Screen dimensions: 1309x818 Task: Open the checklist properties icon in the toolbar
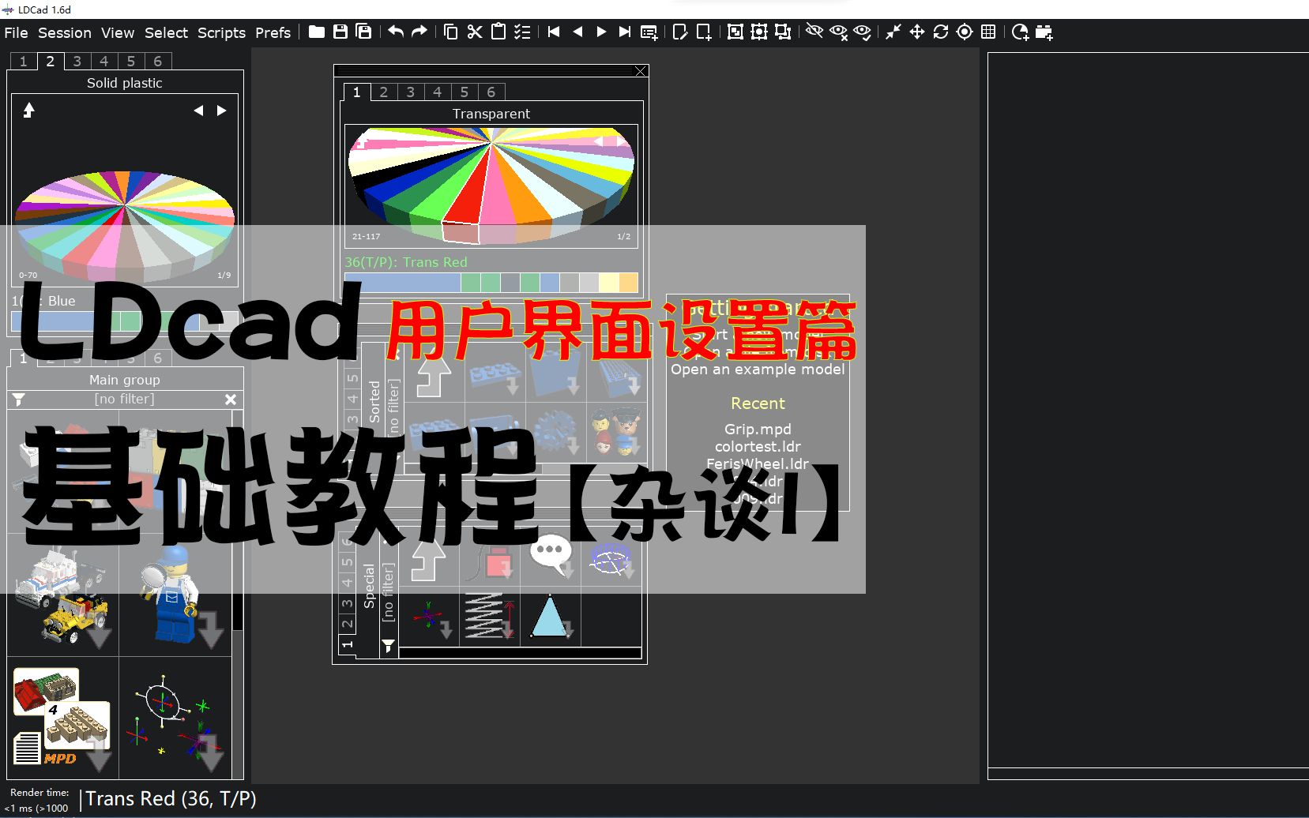(x=522, y=32)
